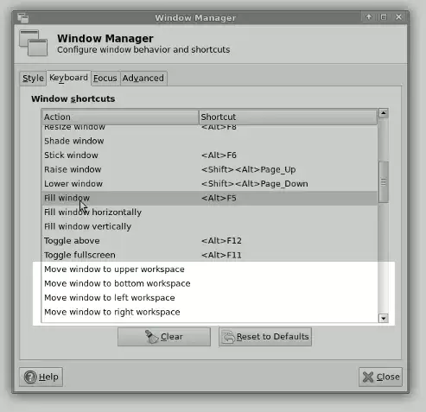Click the scrollbar up arrow
The height and width of the screenshot is (412, 426).
tap(384, 113)
